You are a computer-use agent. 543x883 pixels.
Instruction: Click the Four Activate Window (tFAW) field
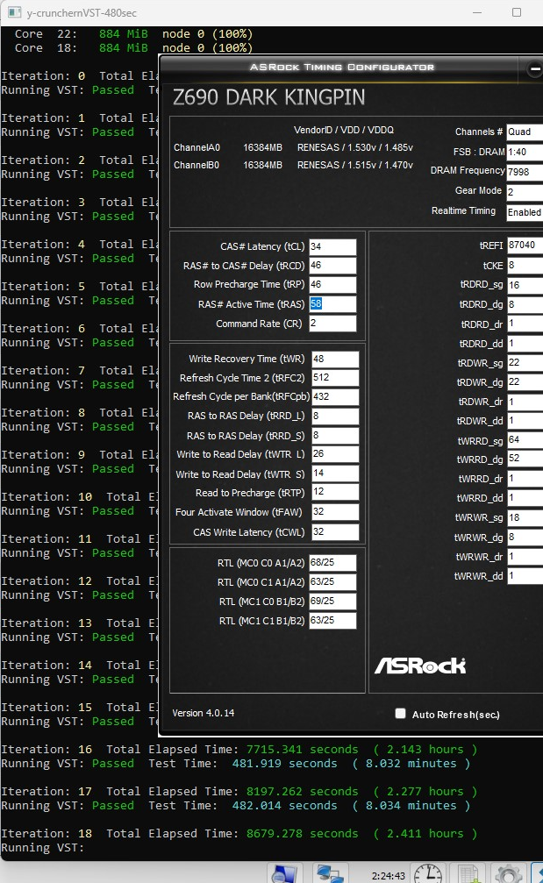pos(334,512)
